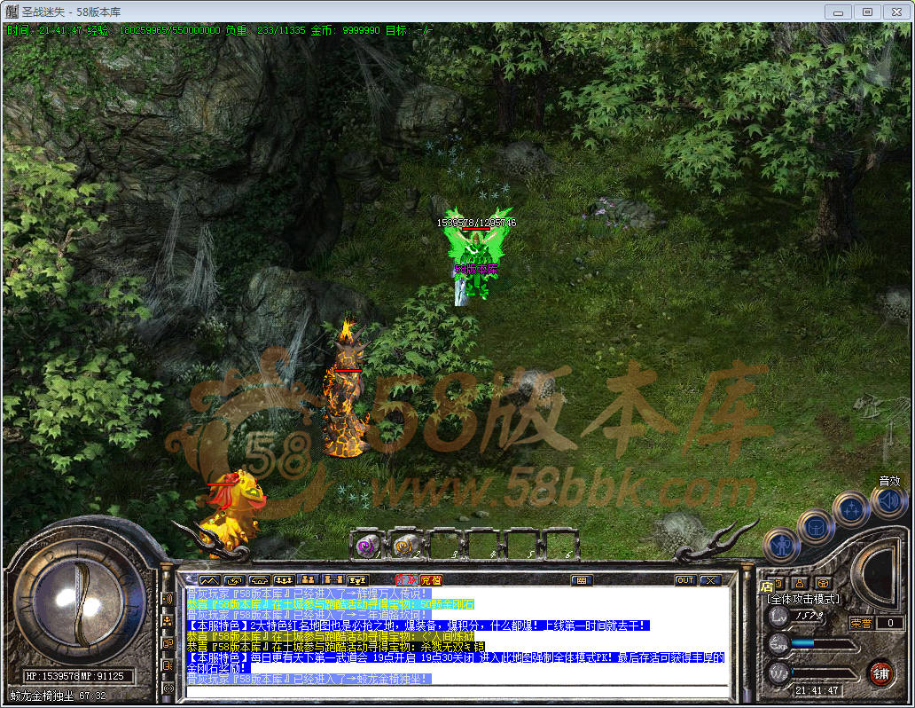This screenshot has height=708, width=915.
Task: Click the 58版本库 player name label
Action: point(476,270)
